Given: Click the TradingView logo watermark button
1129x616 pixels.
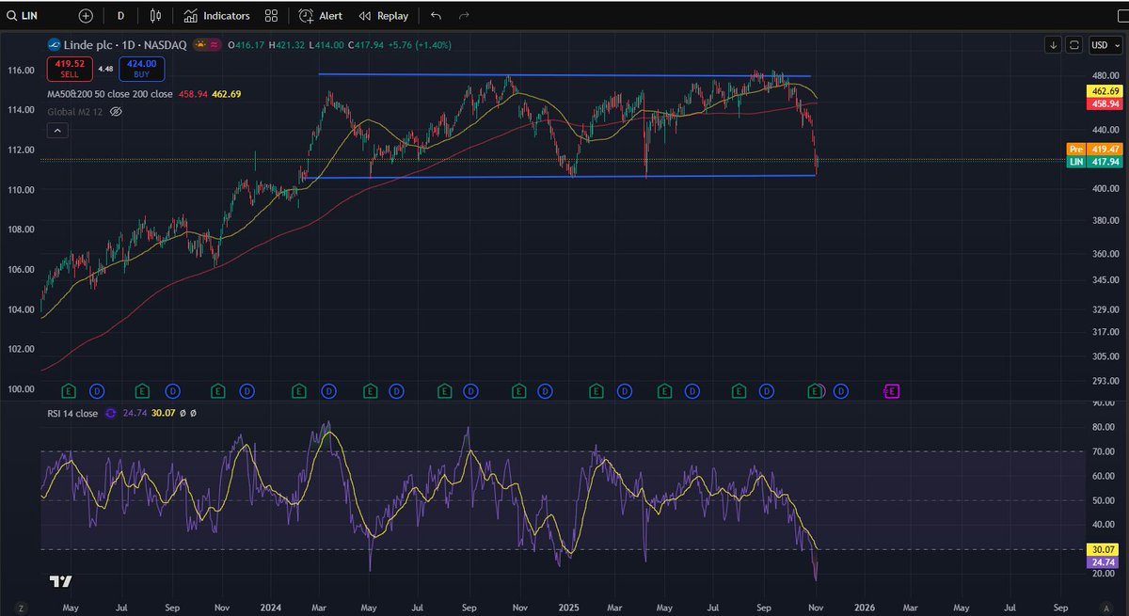Looking at the screenshot, I should click(x=61, y=580).
